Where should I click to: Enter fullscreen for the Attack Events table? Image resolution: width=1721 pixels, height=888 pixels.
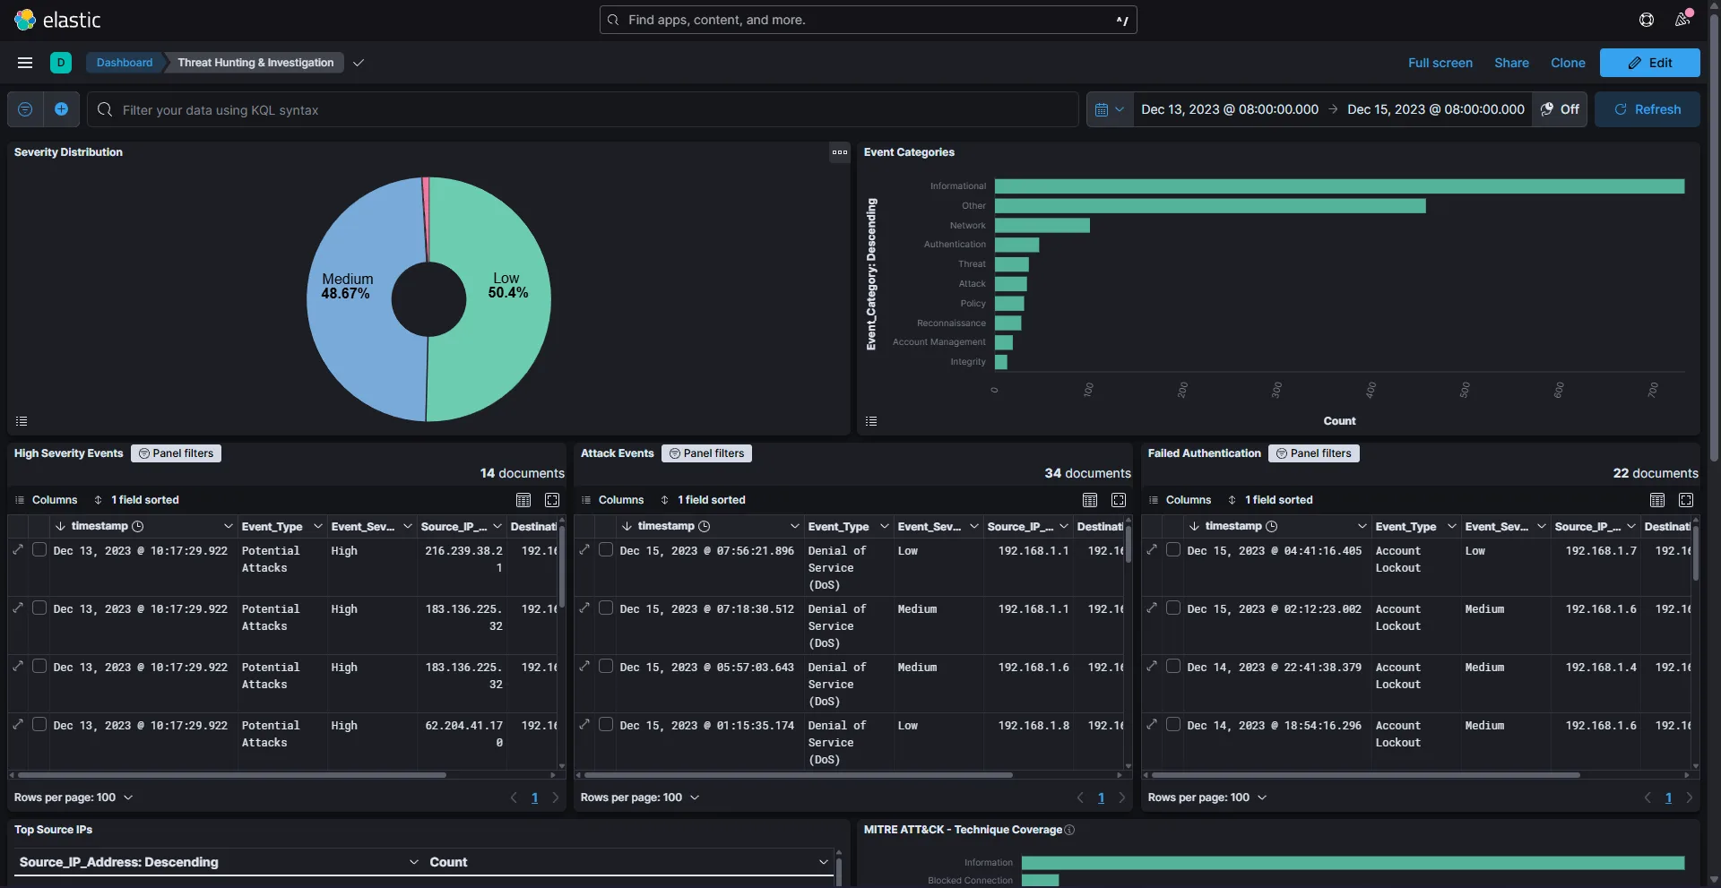pyautogui.click(x=1118, y=500)
